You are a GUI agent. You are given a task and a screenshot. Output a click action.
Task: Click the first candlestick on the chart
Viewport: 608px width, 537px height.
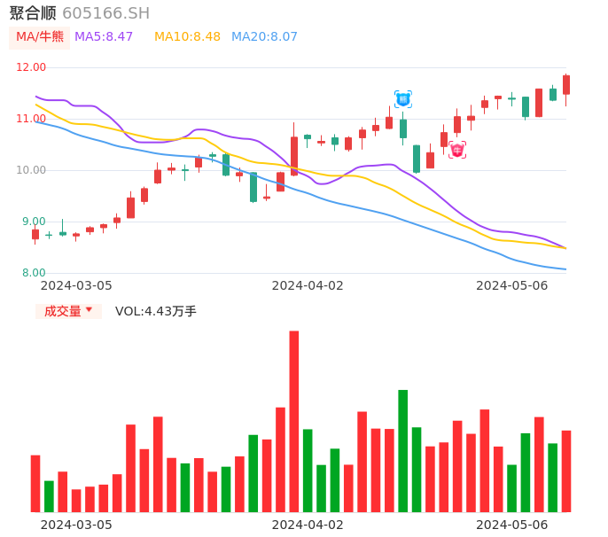(x=35, y=235)
